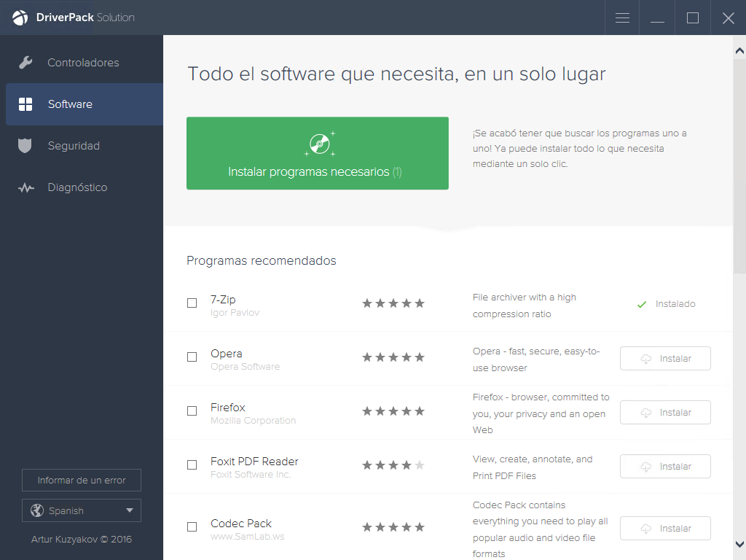The image size is (746, 560).
Task: Click 'File archiver with a high compression ratio' description
Action: click(x=525, y=306)
